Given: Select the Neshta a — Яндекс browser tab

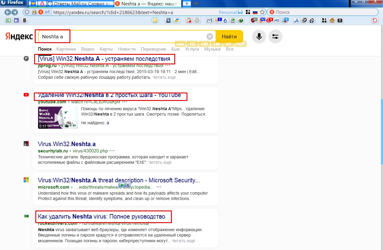Looking at the screenshot, I should tap(147, 4).
